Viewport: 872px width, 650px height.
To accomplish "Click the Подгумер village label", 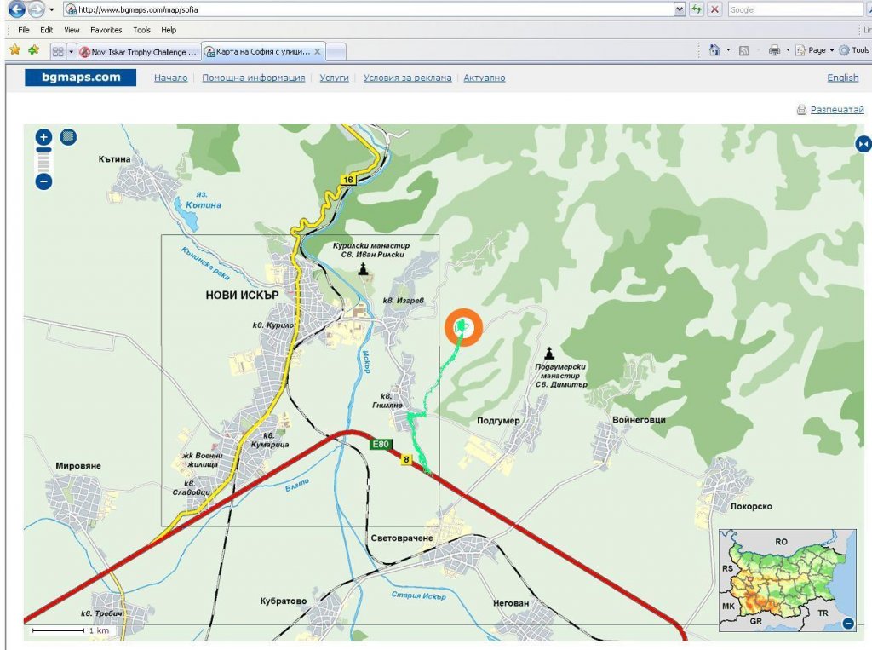I will [498, 421].
